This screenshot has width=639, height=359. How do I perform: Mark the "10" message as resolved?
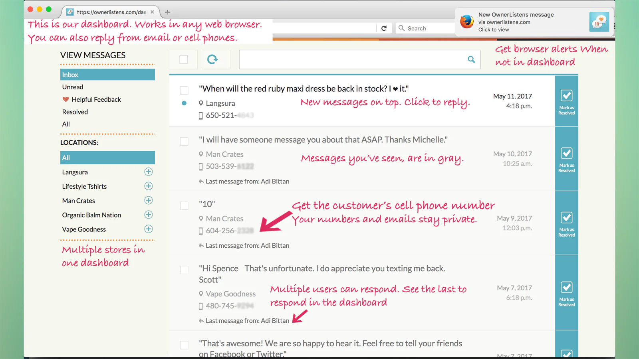coord(566,223)
